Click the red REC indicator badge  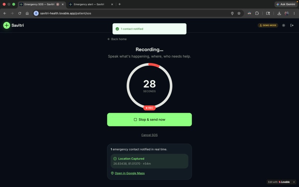point(149,108)
